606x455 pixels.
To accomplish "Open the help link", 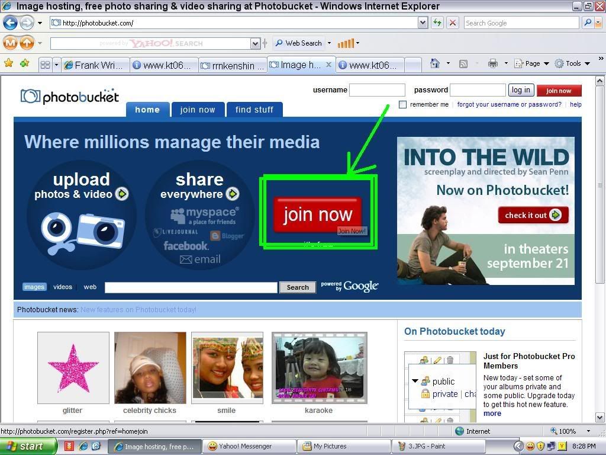I will click(x=575, y=104).
